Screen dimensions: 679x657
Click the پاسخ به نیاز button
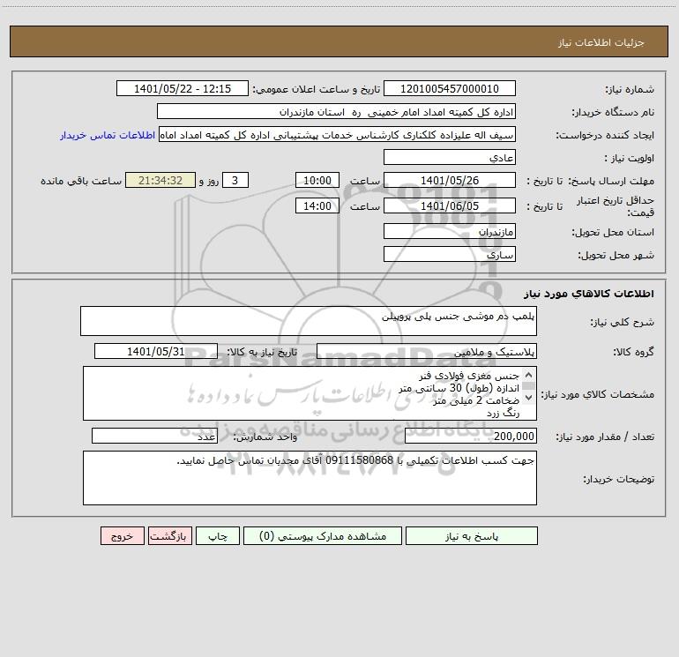pos(471,536)
